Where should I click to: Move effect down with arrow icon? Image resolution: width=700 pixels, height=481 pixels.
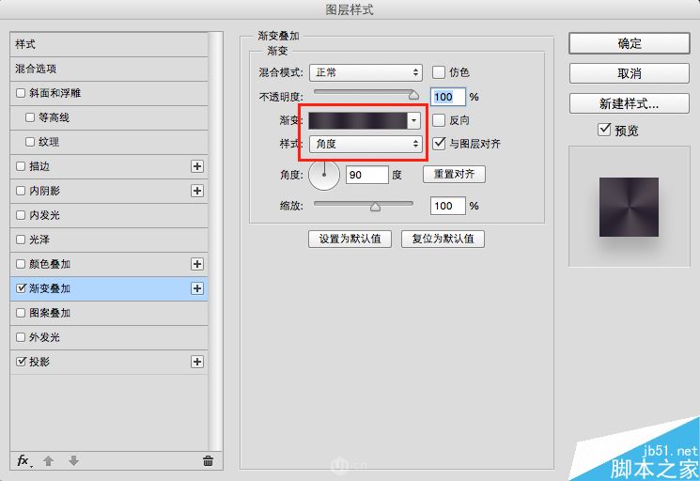click(x=73, y=461)
